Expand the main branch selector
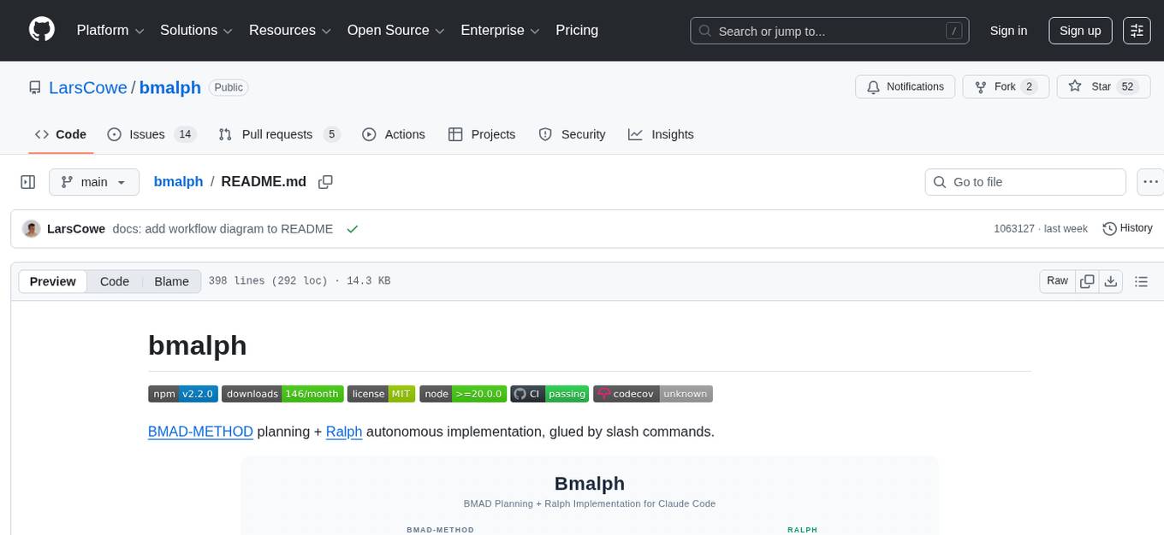 94,181
